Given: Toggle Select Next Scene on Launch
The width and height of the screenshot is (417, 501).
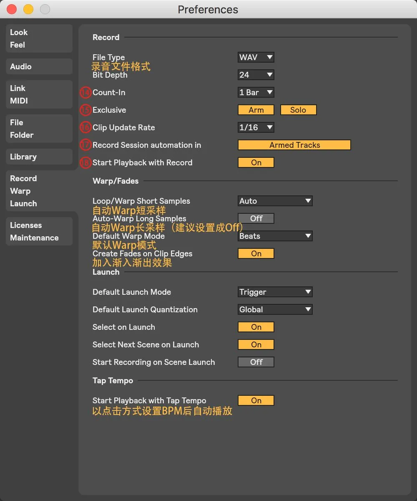Looking at the screenshot, I should pos(256,344).
